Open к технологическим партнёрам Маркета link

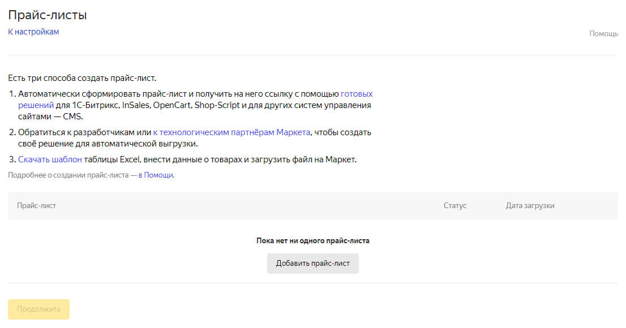(231, 132)
